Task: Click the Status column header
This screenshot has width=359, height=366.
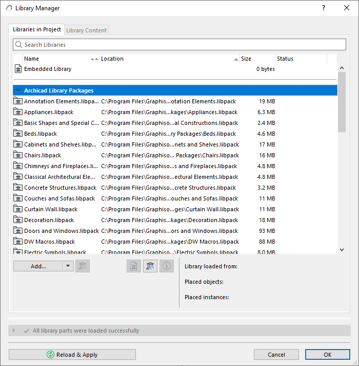Action: (301, 59)
